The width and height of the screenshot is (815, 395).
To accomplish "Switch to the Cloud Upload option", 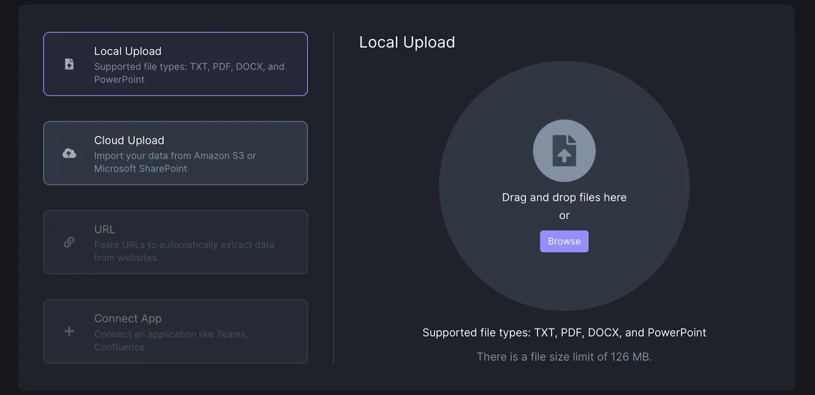I will click(129, 140).
